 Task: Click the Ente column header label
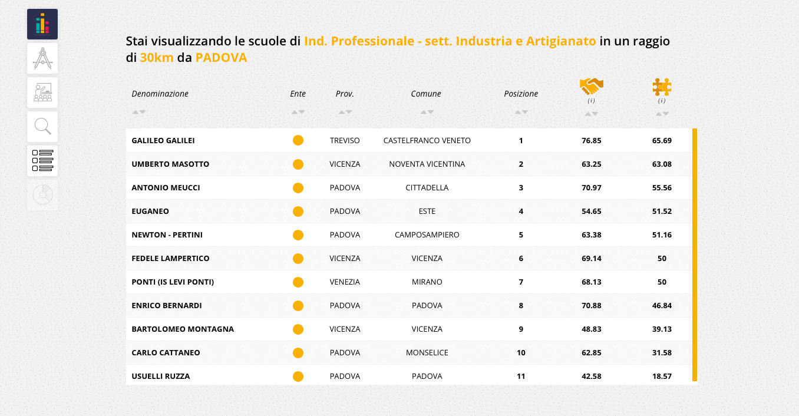298,94
